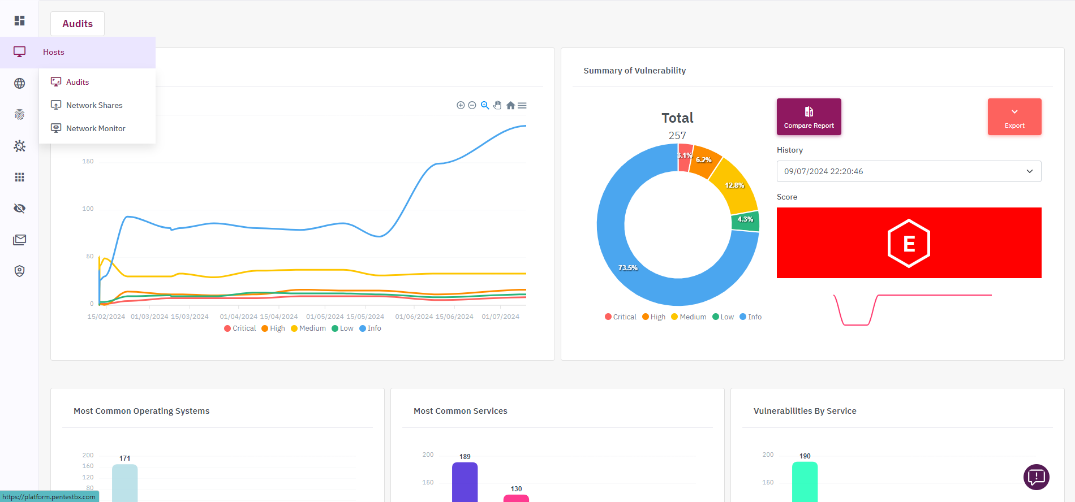Click the 12.8% Medium donut segment
This screenshot has width=1075, height=502.
[734, 185]
